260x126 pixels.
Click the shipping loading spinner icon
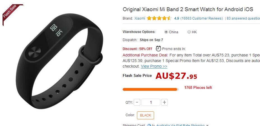coord(149,125)
